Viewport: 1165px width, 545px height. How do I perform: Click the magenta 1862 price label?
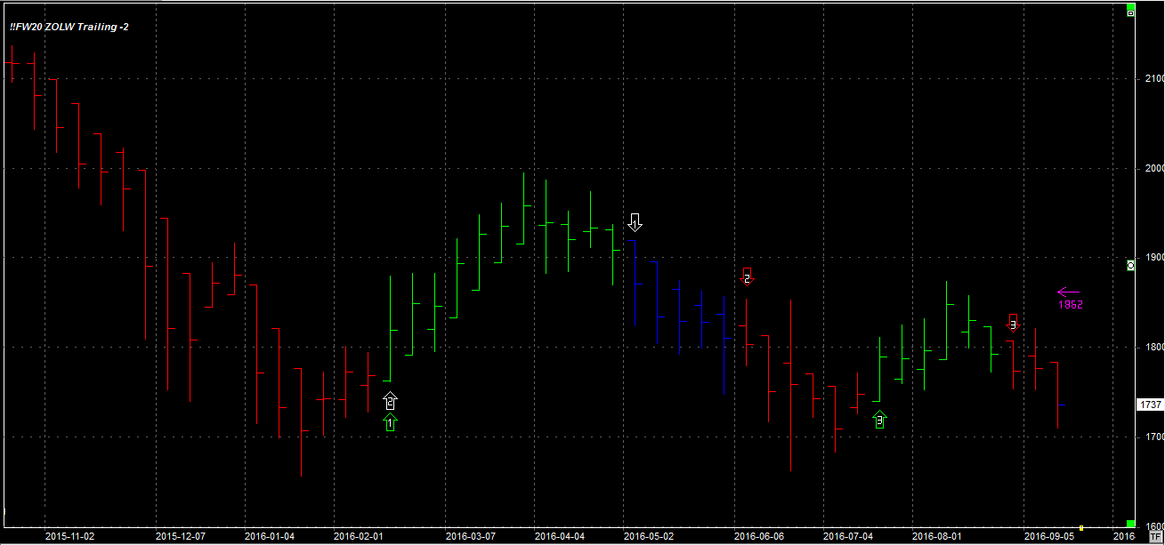point(1070,304)
